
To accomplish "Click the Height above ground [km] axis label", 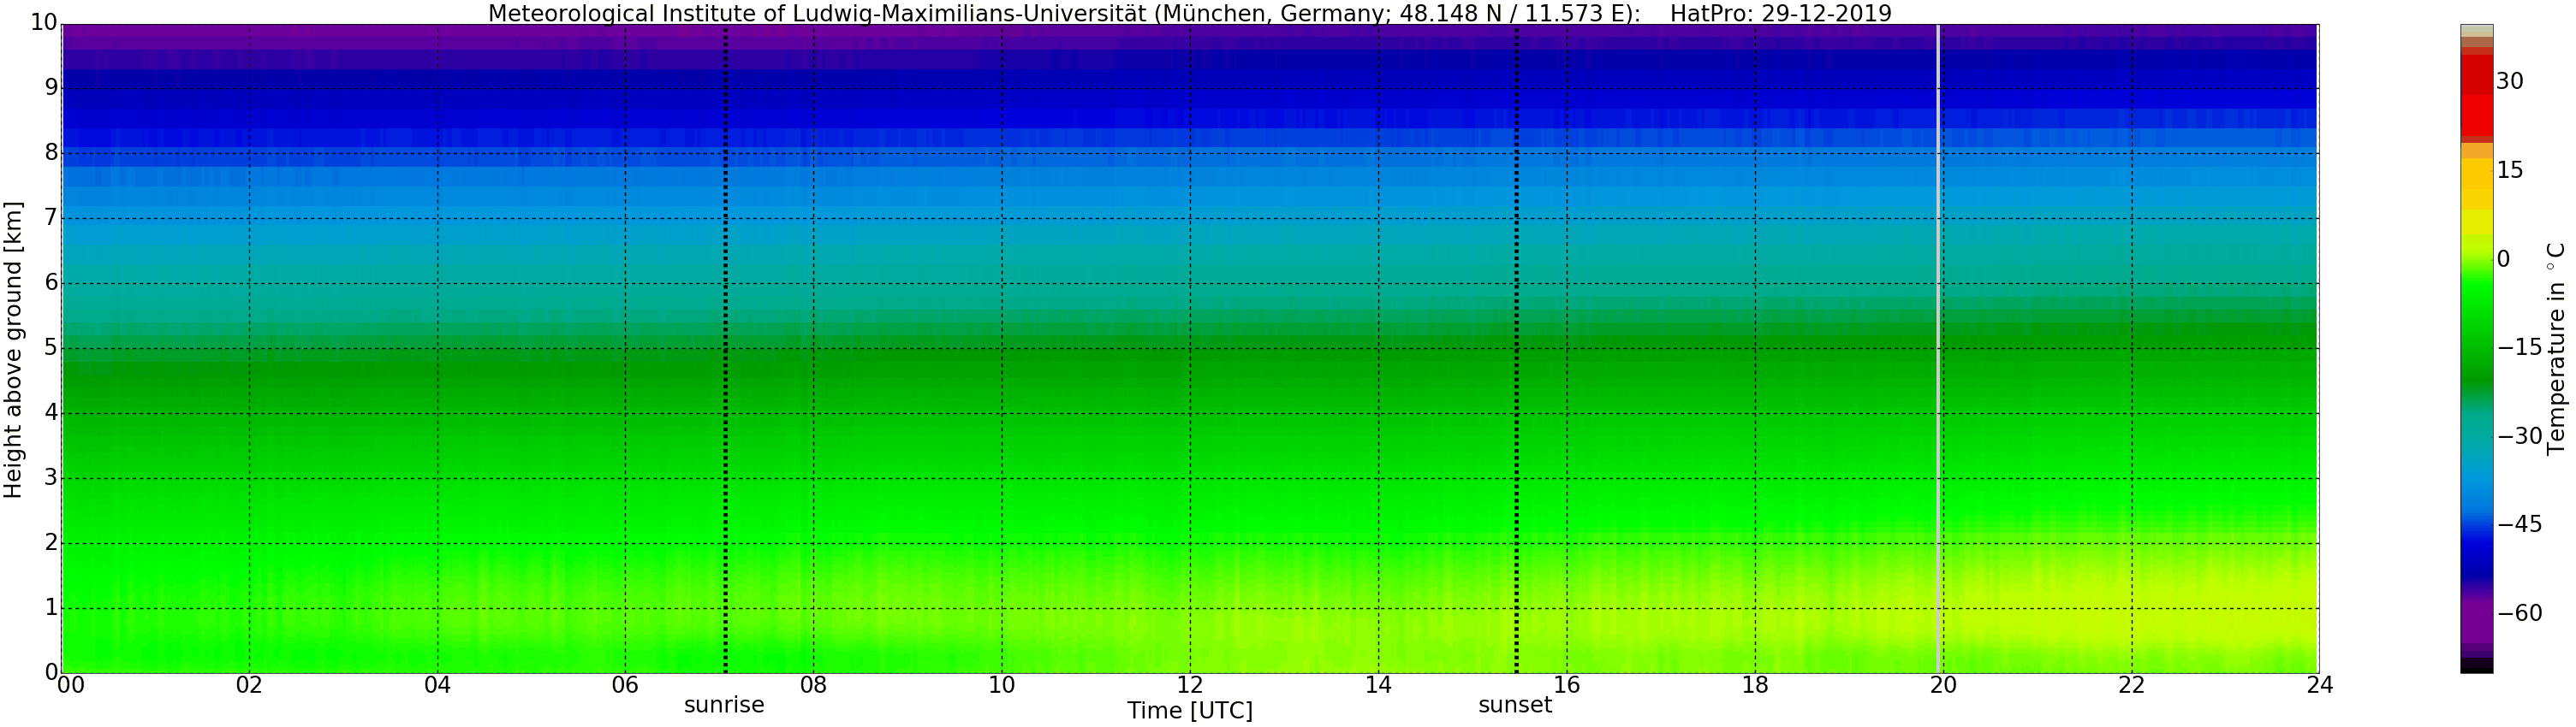I will coord(13,350).
